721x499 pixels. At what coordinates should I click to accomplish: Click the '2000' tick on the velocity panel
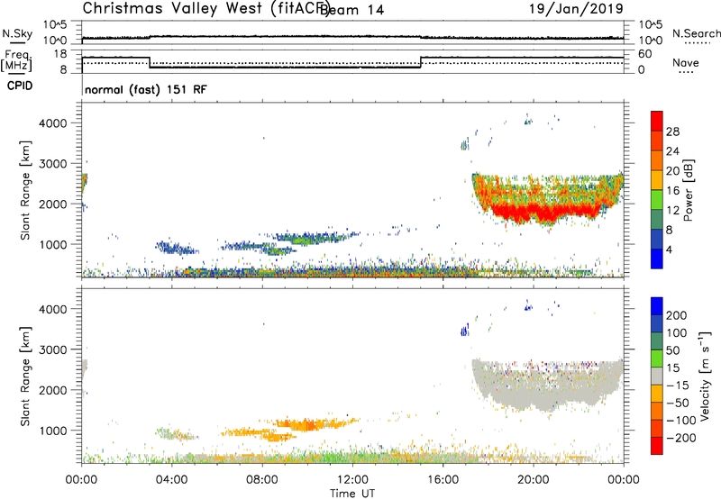pos(53,390)
